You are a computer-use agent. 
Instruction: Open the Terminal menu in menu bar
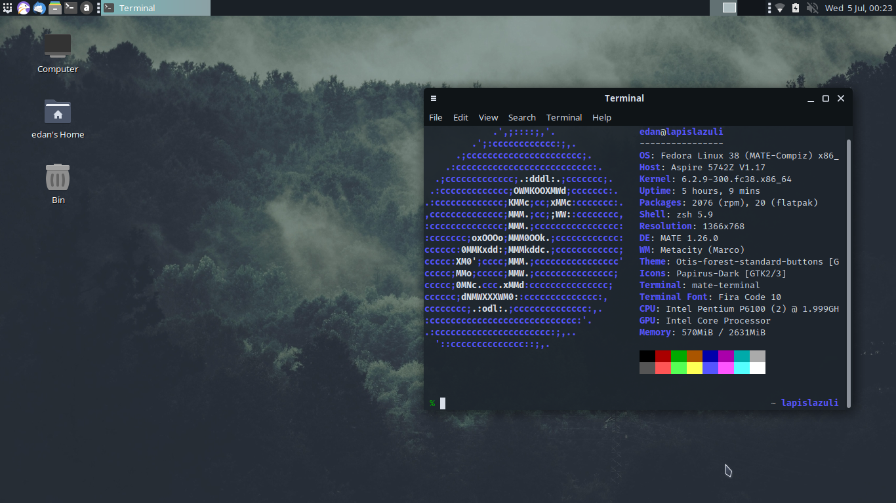(x=564, y=117)
